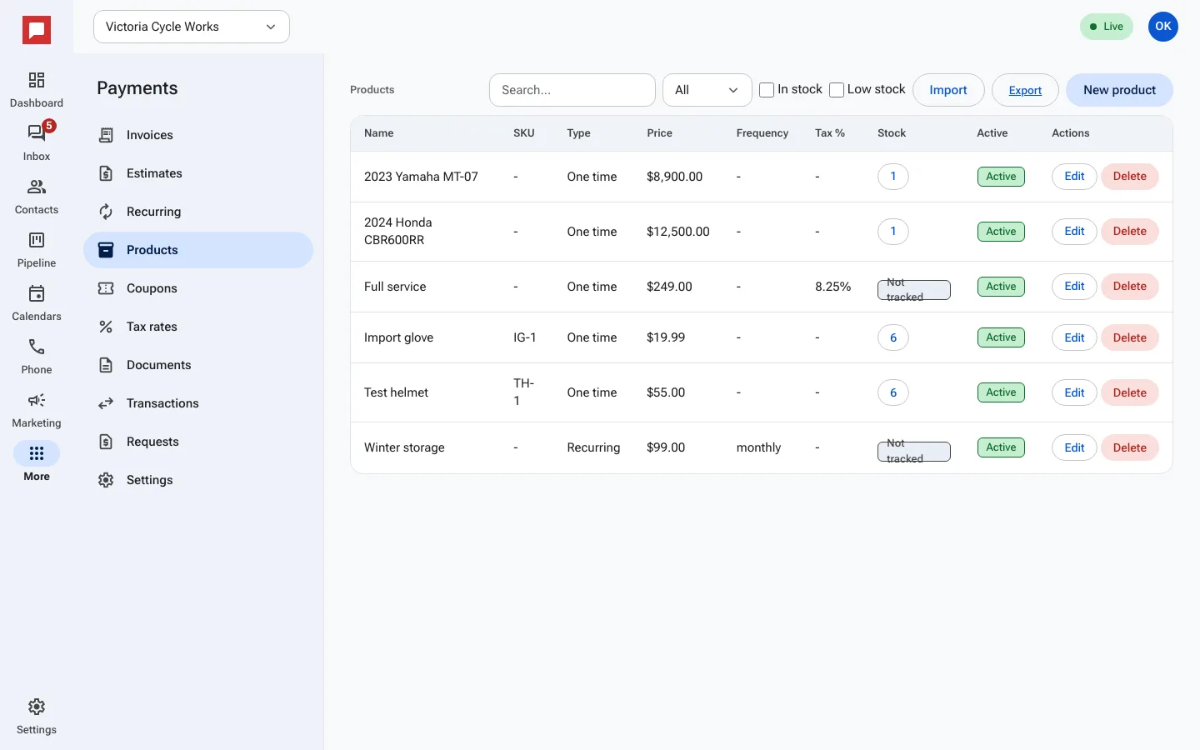Enable the In stock checkbox
1200x750 pixels.
[767, 90]
